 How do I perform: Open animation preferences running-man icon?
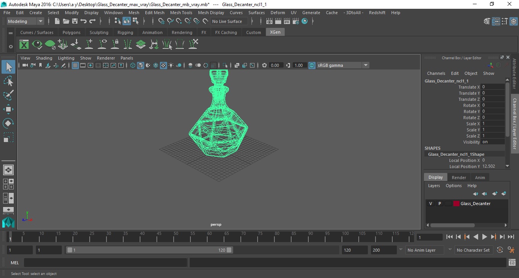point(511,250)
